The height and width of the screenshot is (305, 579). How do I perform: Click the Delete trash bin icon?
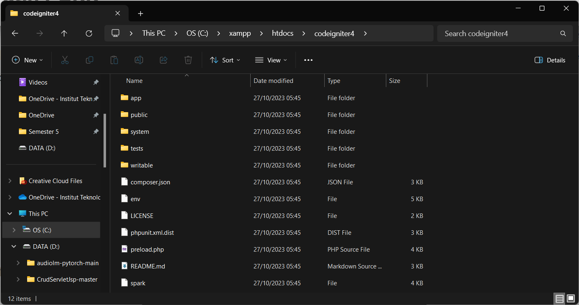coord(188,60)
